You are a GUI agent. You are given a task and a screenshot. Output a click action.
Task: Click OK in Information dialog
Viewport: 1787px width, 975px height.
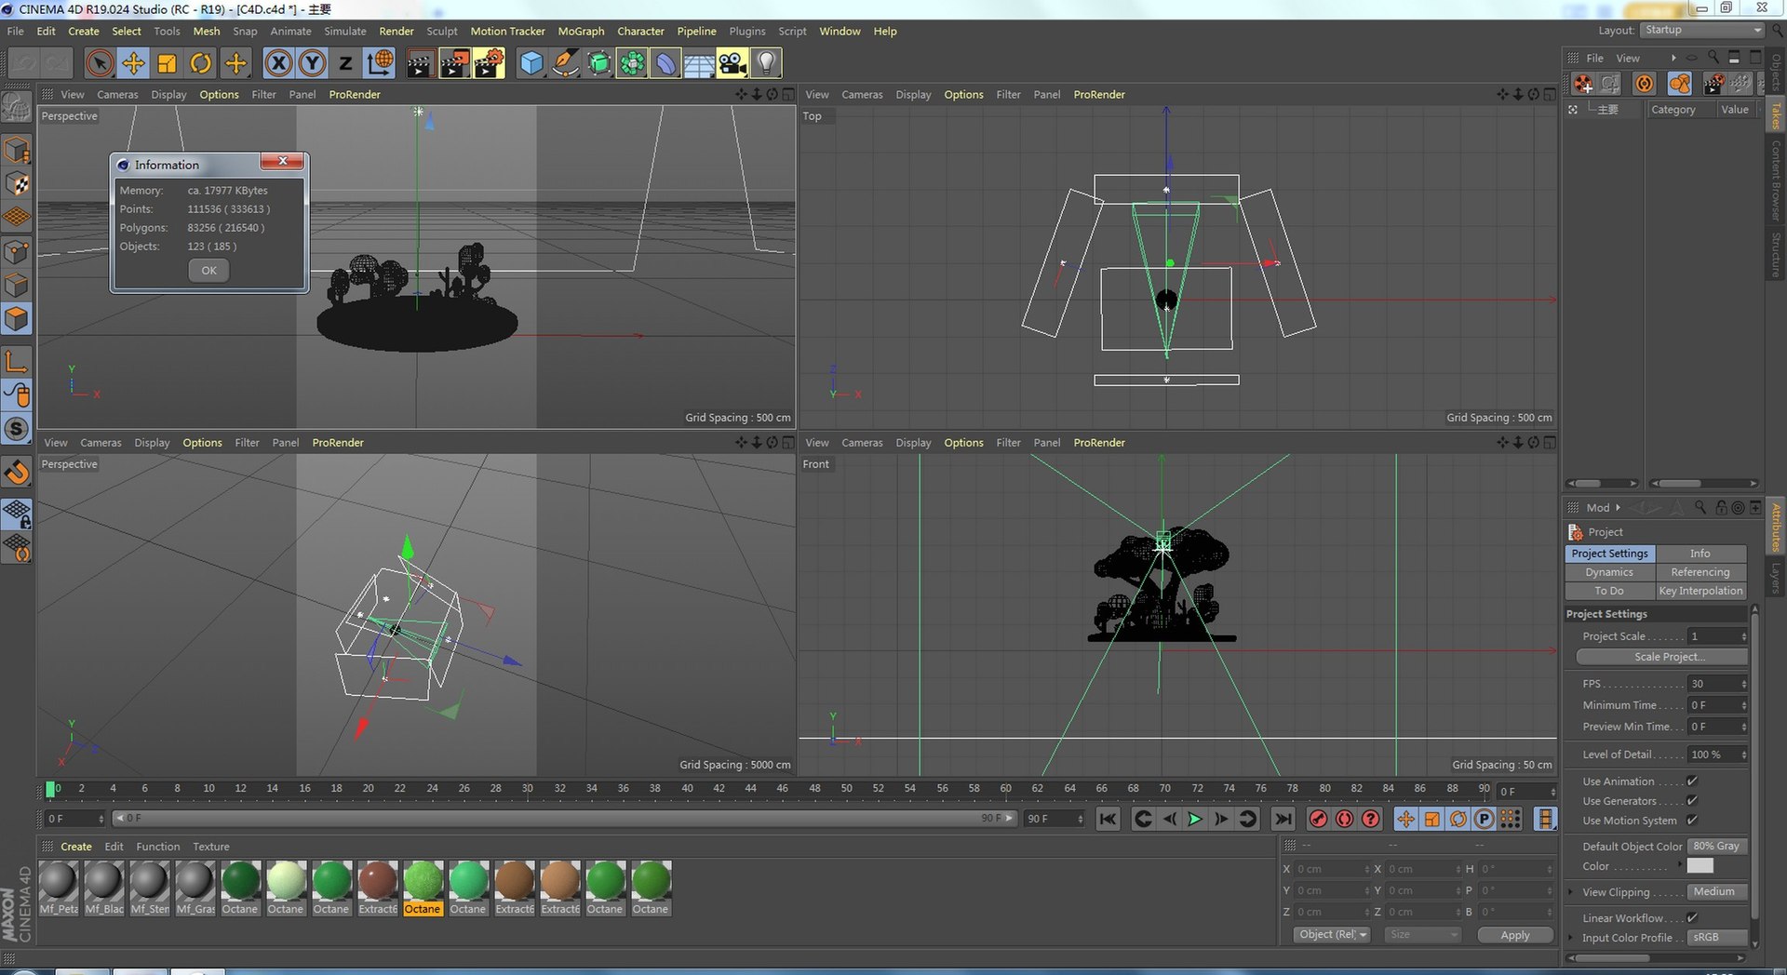208,271
